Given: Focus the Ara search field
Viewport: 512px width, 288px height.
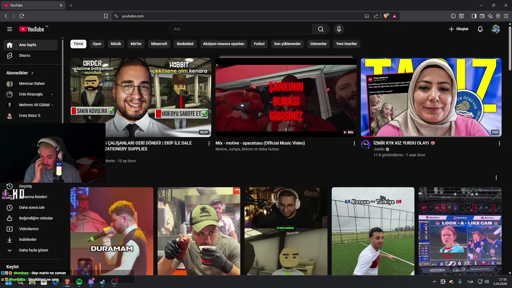Looking at the screenshot, I should click(x=241, y=29).
